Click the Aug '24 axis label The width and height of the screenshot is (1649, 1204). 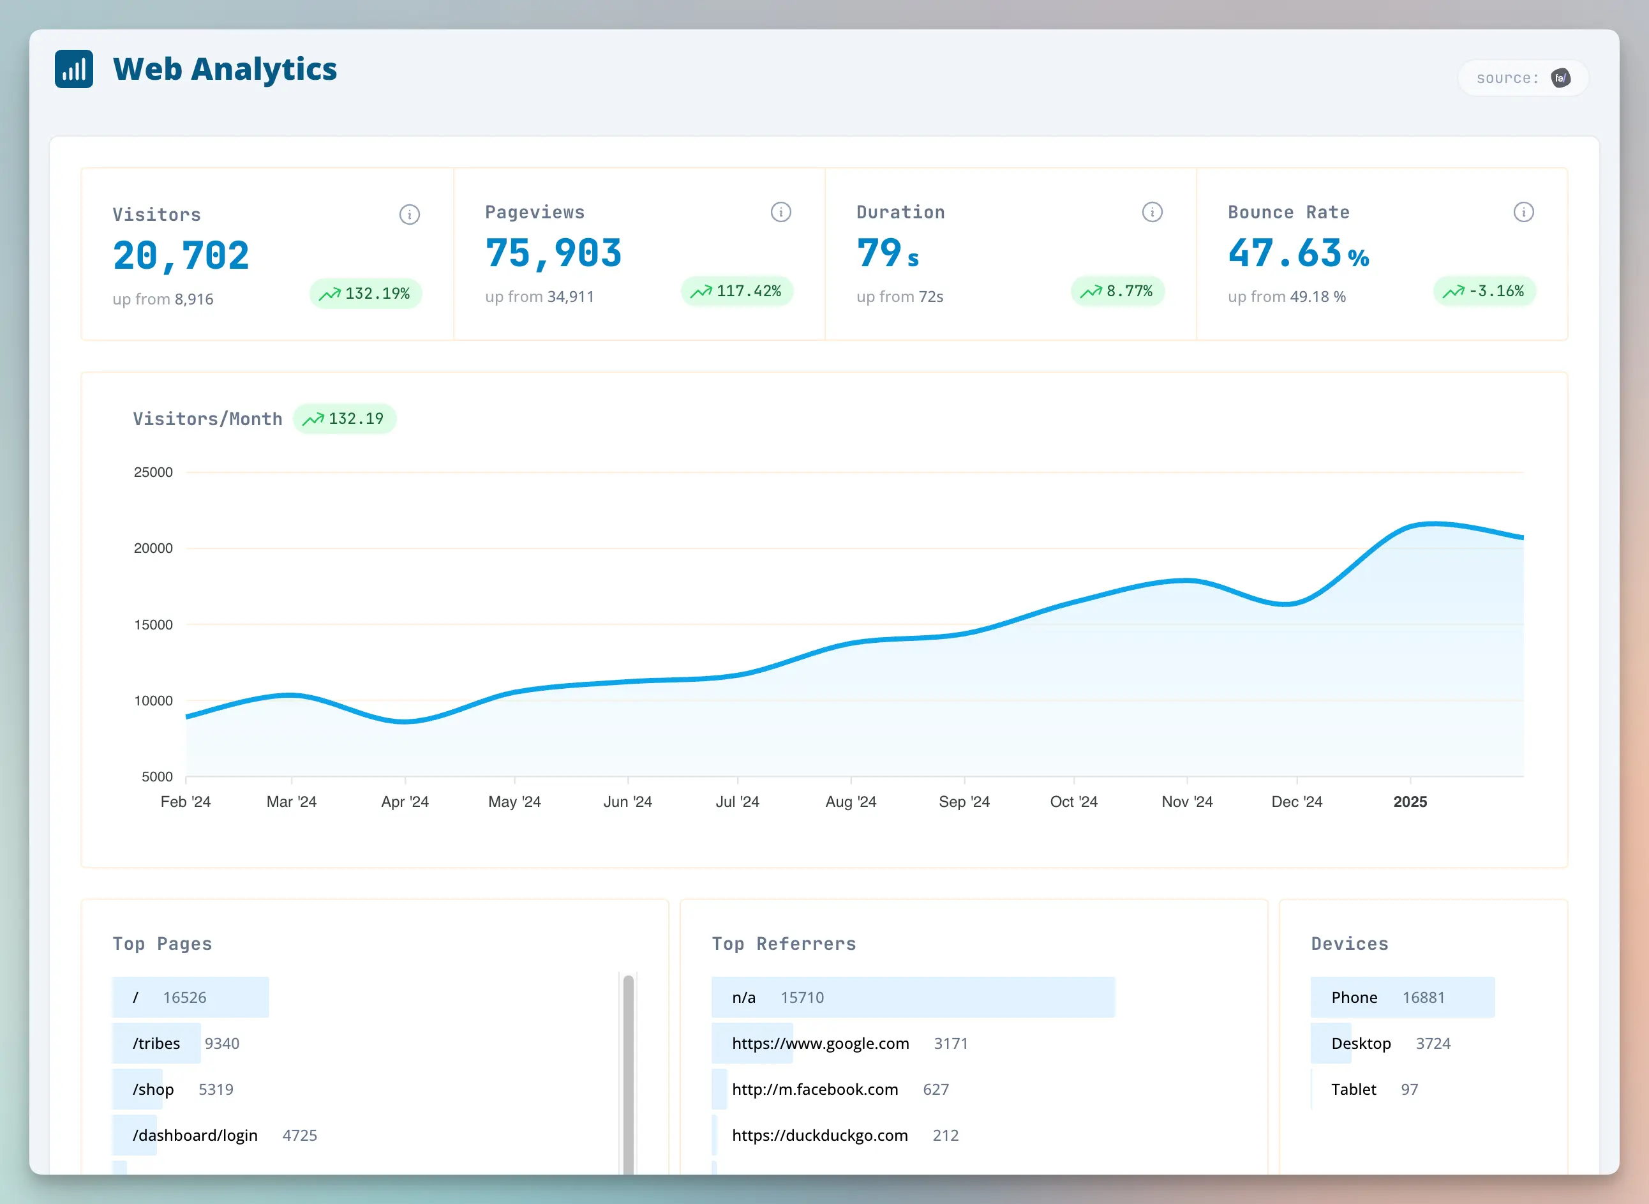point(851,802)
